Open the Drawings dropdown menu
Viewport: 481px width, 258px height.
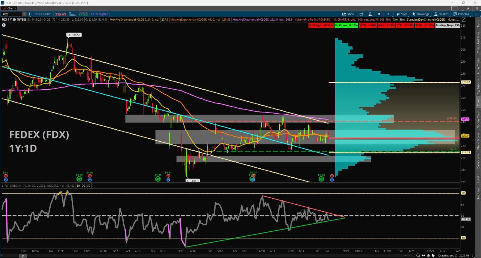pyautogui.click(x=420, y=14)
